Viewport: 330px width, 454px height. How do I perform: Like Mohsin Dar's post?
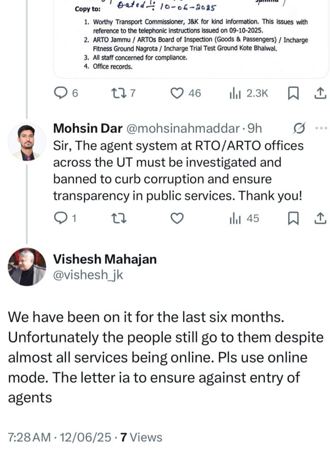[x=177, y=218]
